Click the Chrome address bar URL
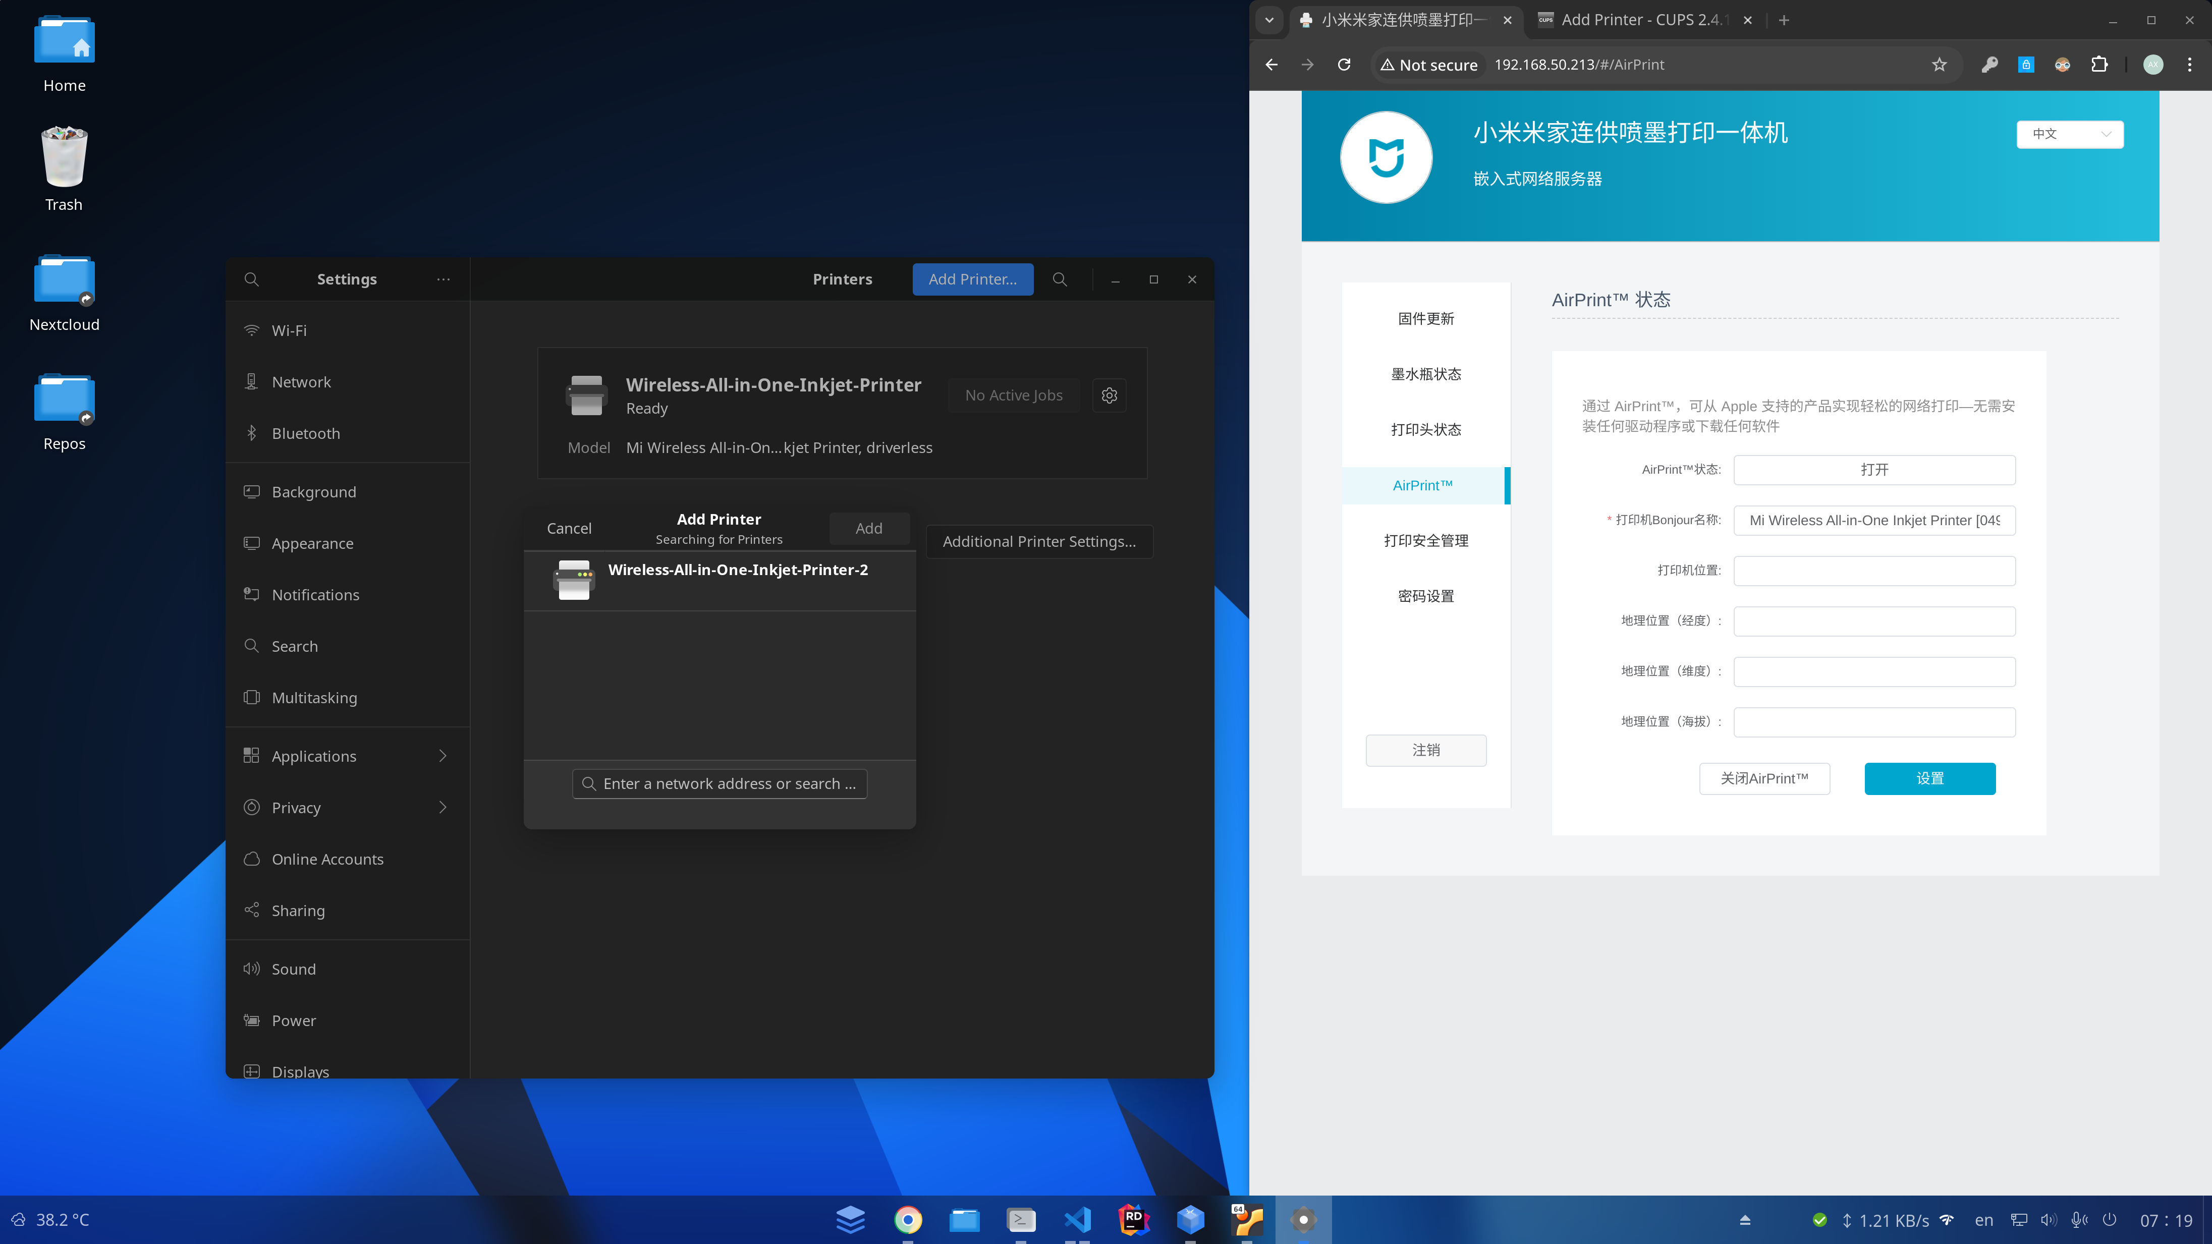 coord(1578,65)
